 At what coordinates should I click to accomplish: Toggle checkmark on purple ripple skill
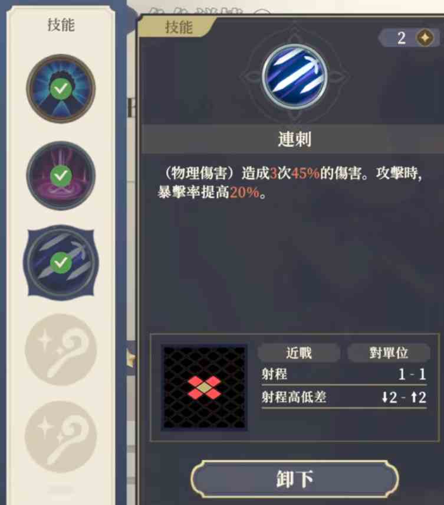61,175
